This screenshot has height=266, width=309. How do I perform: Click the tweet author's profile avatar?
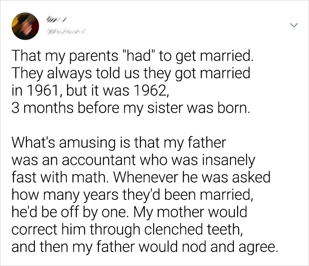(25, 26)
